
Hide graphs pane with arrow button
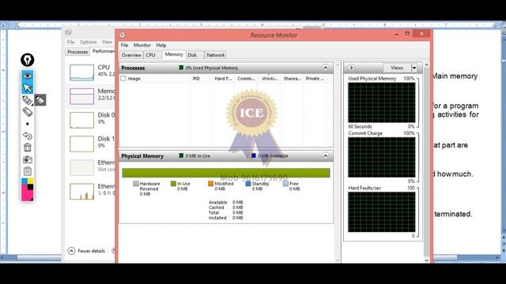[x=351, y=68]
